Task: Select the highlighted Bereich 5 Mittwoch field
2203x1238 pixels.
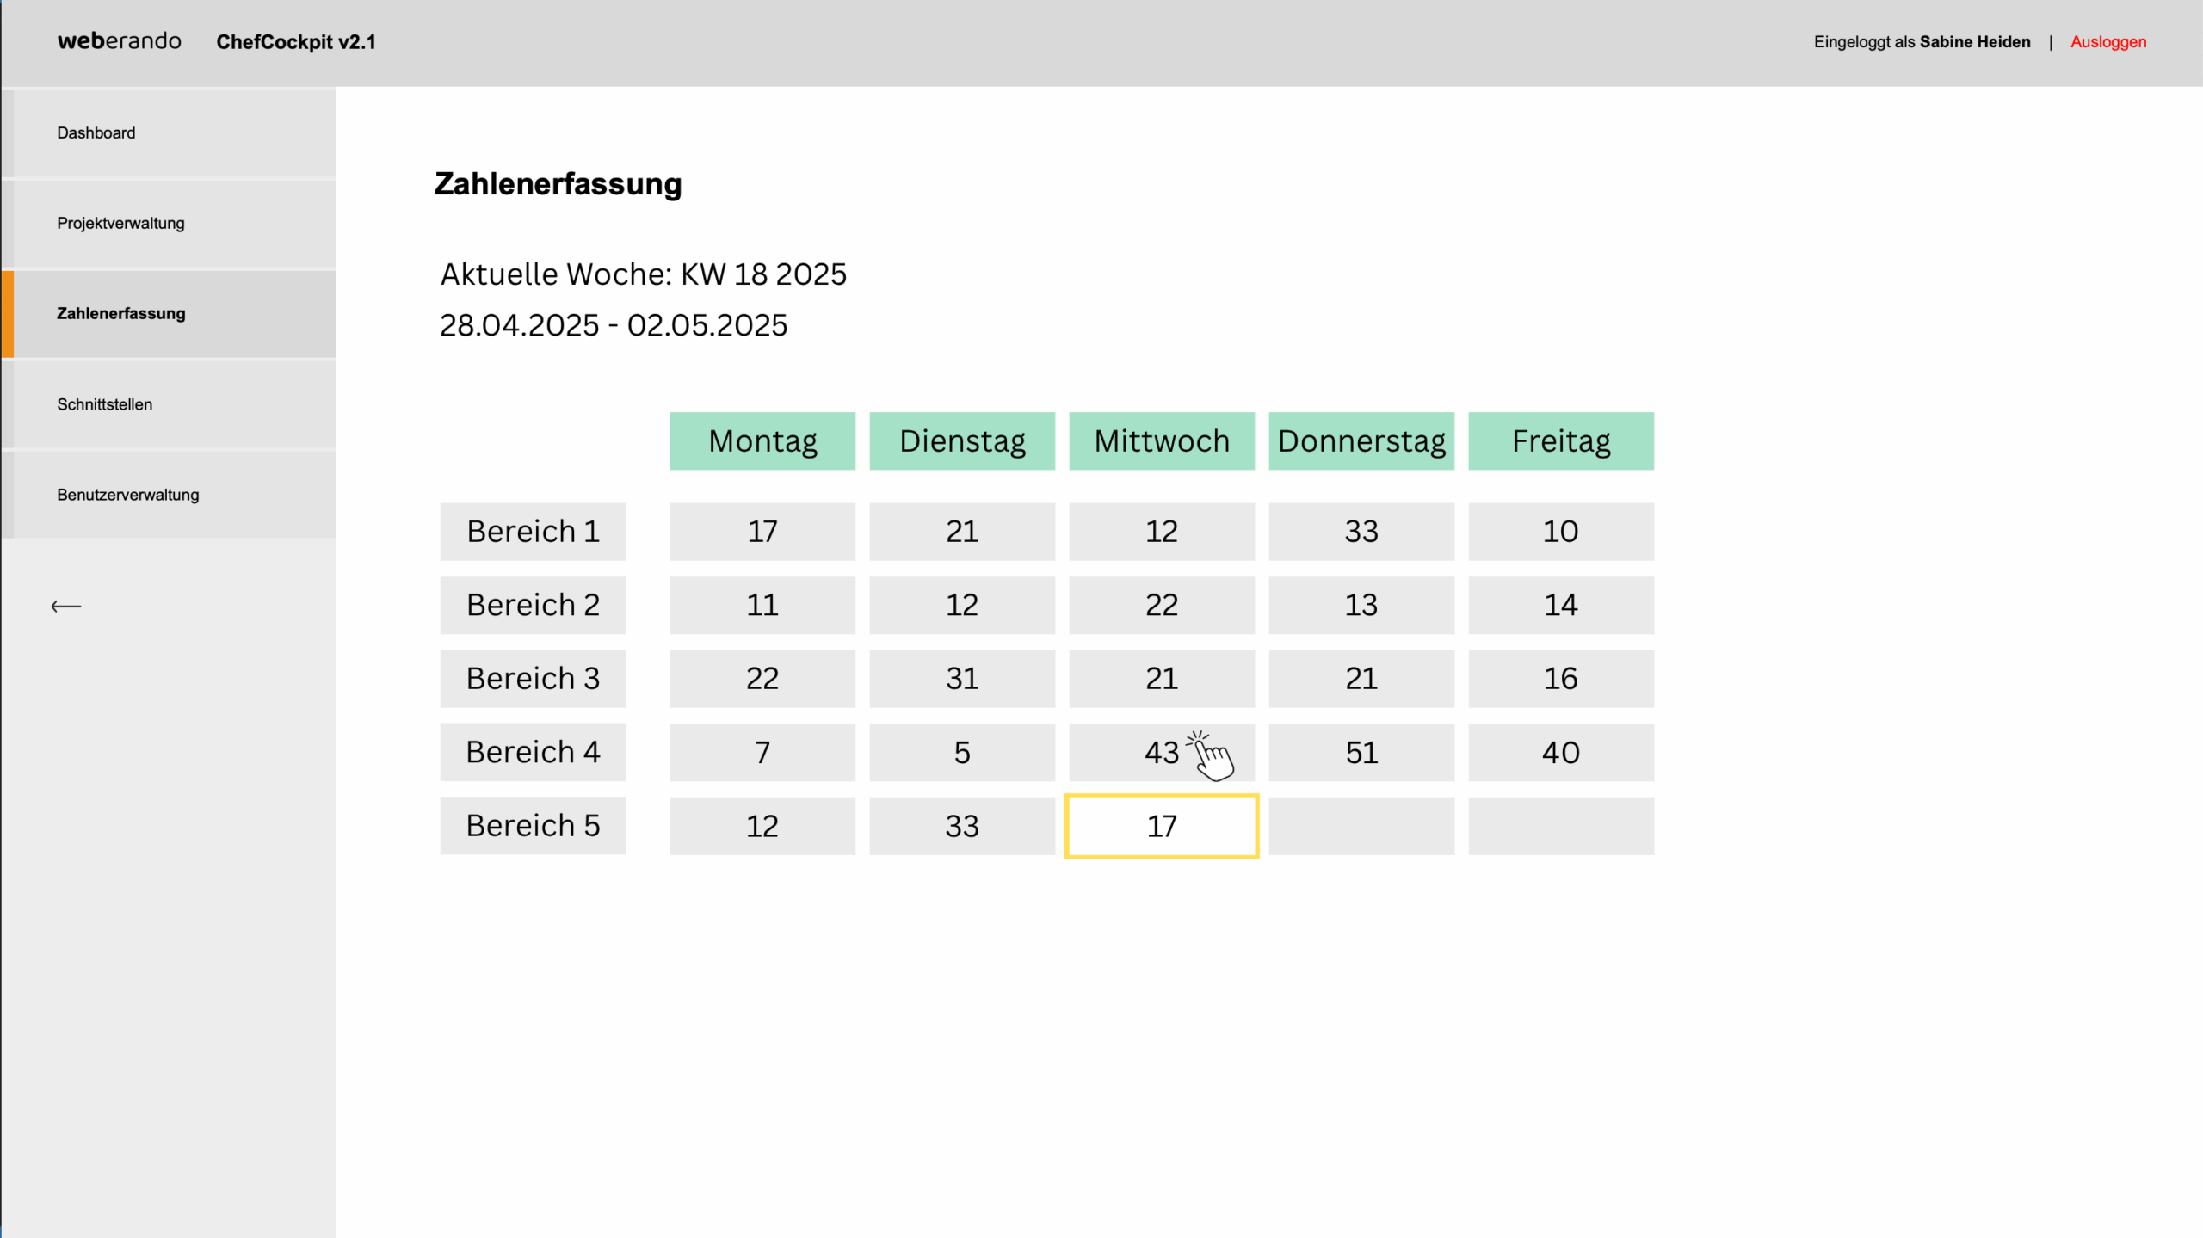Action: pyautogui.click(x=1162, y=826)
